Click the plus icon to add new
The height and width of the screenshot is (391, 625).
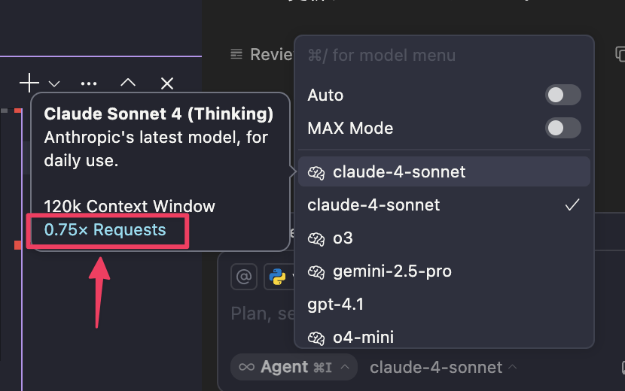(29, 83)
